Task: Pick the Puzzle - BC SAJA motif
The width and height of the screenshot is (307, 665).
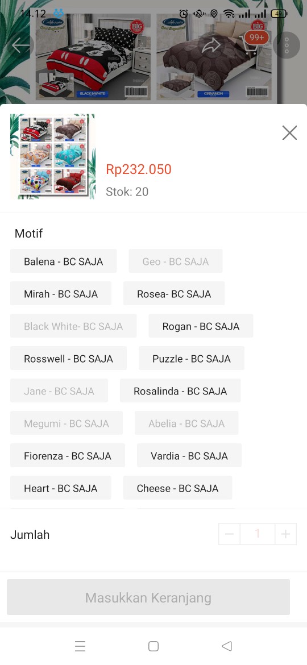Action: click(x=191, y=359)
